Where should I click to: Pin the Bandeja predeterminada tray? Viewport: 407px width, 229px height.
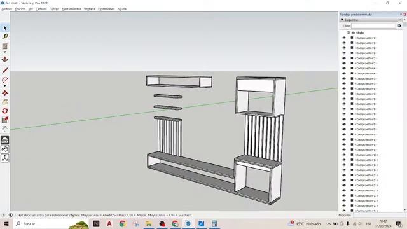[x=401, y=14]
